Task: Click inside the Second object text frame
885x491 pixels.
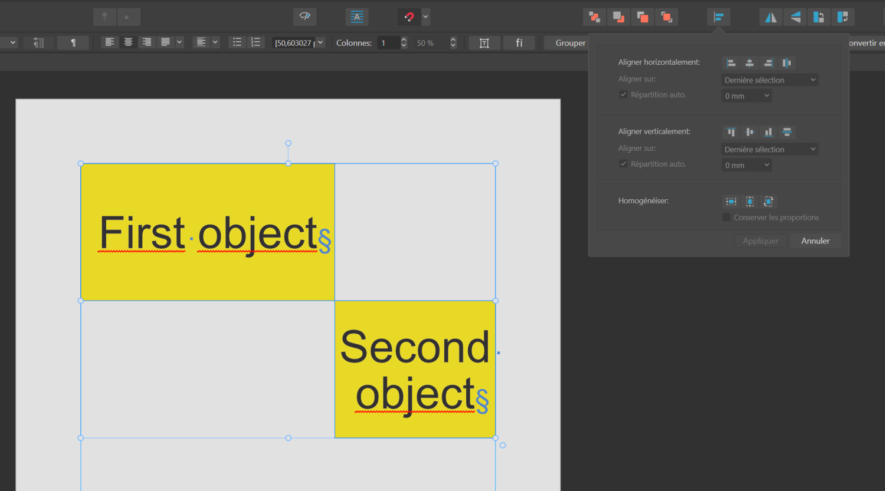Action: click(415, 370)
